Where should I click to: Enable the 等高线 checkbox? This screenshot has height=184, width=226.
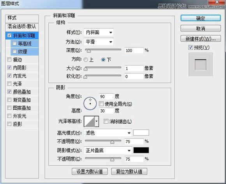tap(14, 43)
